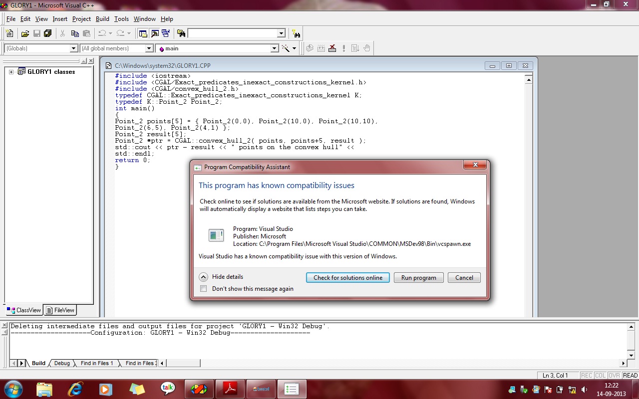Click the Search help binoculars icon

(296, 33)
